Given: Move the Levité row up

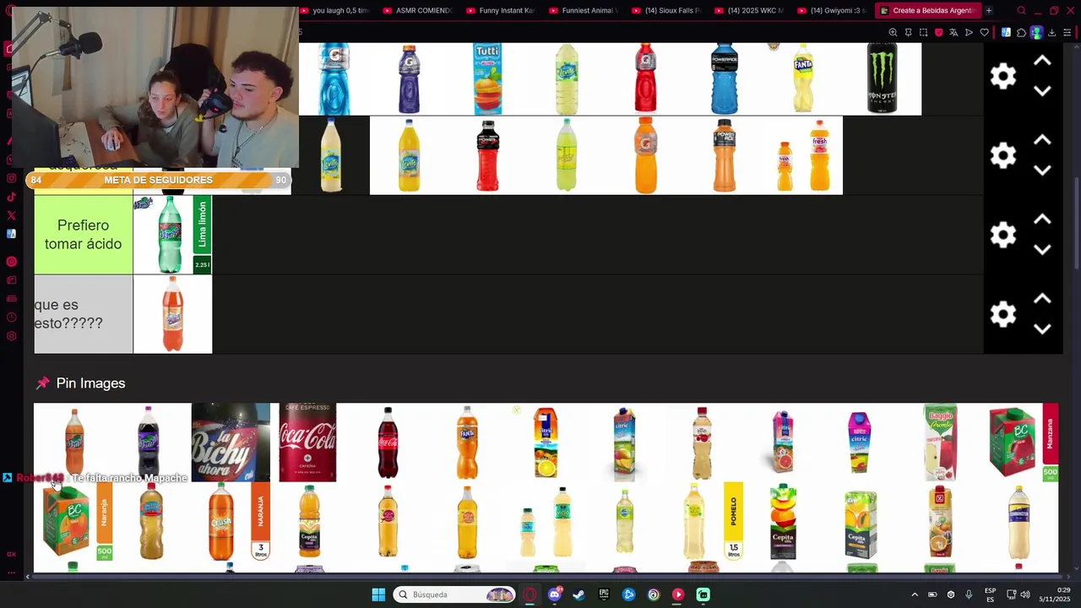Looking at the screenshot, I should point(1042,140).
